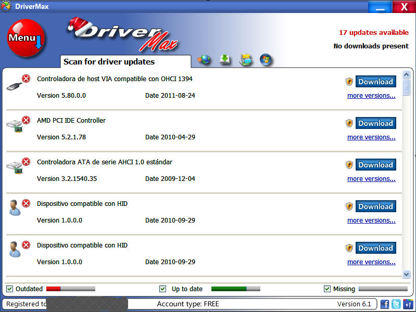This screenshot has height=312, width=416.
Task: Download the ATA AHCI 1.0 estándar driver
Action: (x=376, y=165)
